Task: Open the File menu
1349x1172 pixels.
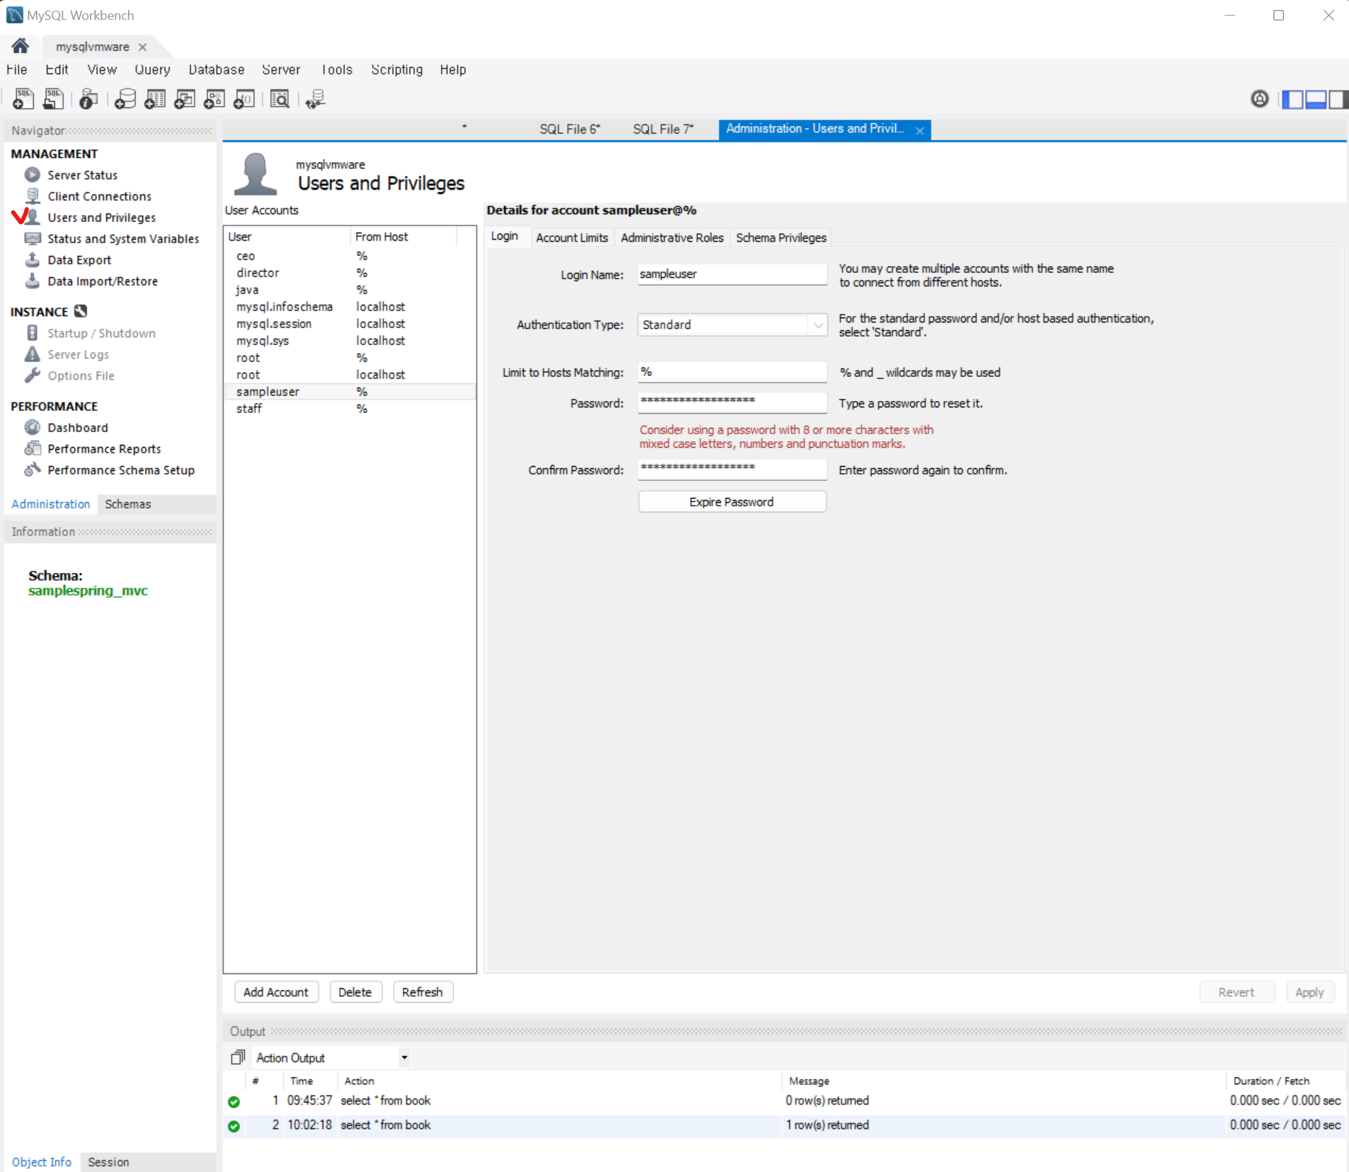Action: (x=17, y=69)
